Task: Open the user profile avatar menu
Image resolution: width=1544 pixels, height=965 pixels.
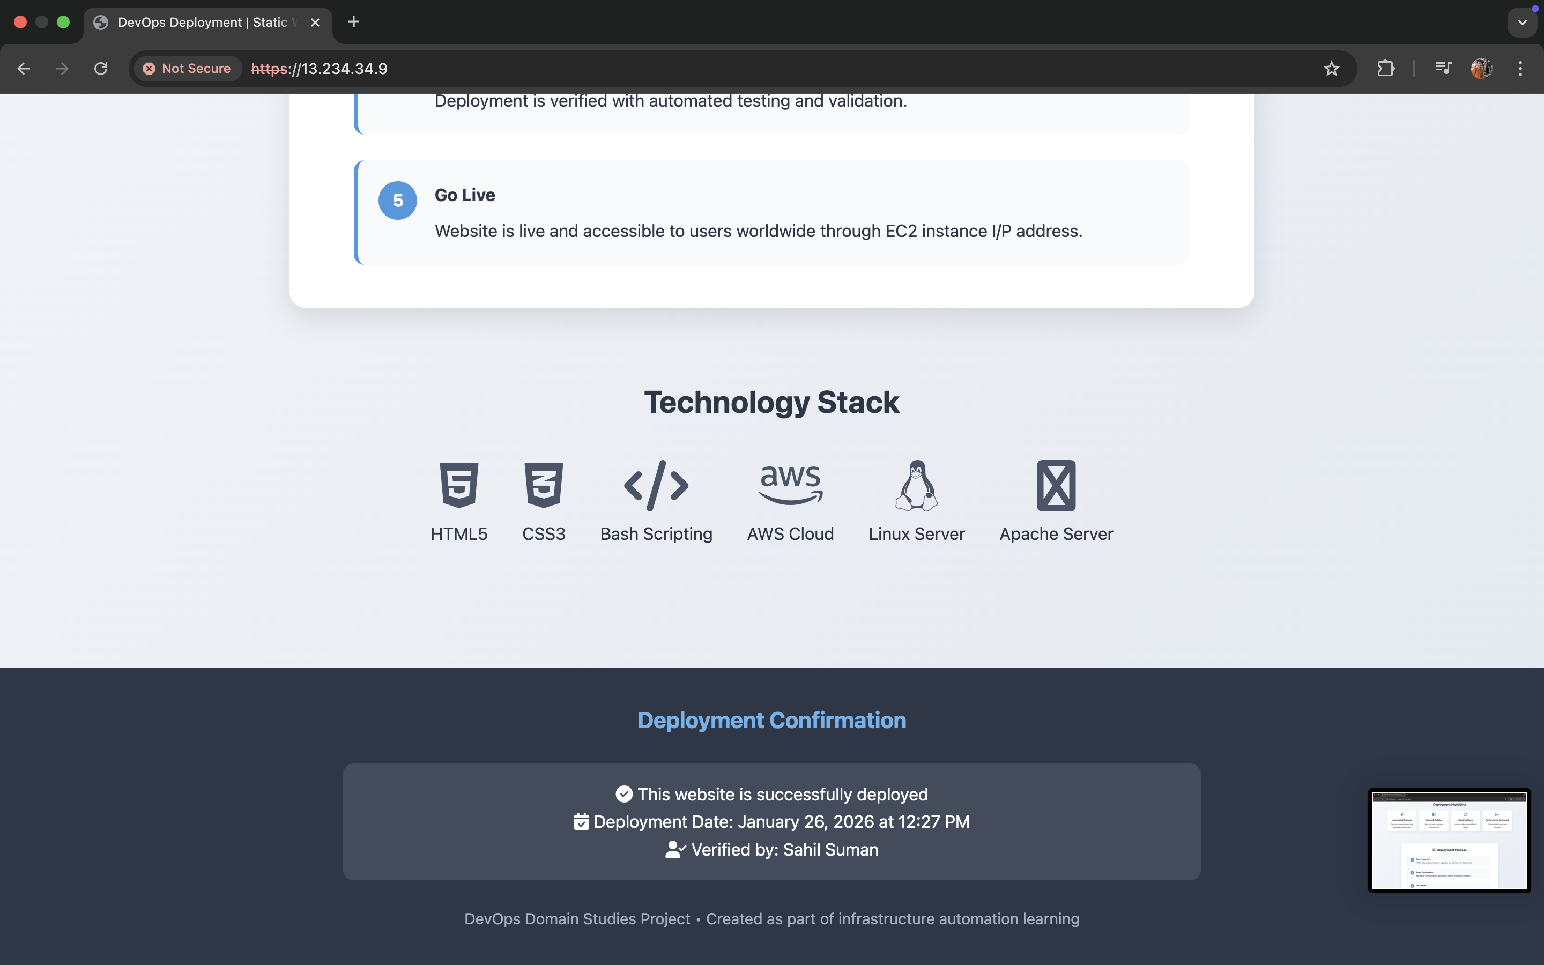Action: tap(1481, 68)
